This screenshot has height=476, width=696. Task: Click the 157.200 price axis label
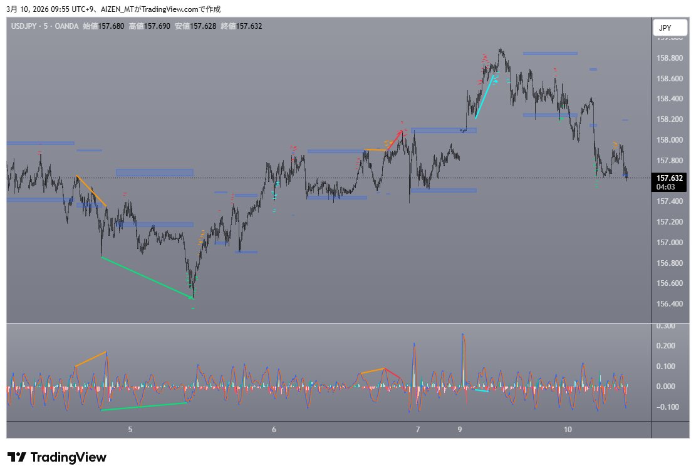coord(669,221)
